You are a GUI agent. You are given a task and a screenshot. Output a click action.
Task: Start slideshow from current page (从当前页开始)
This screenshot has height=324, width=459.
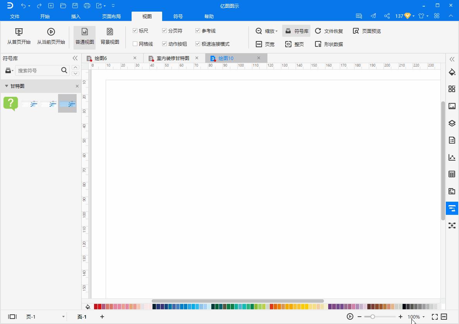point(51,36)
